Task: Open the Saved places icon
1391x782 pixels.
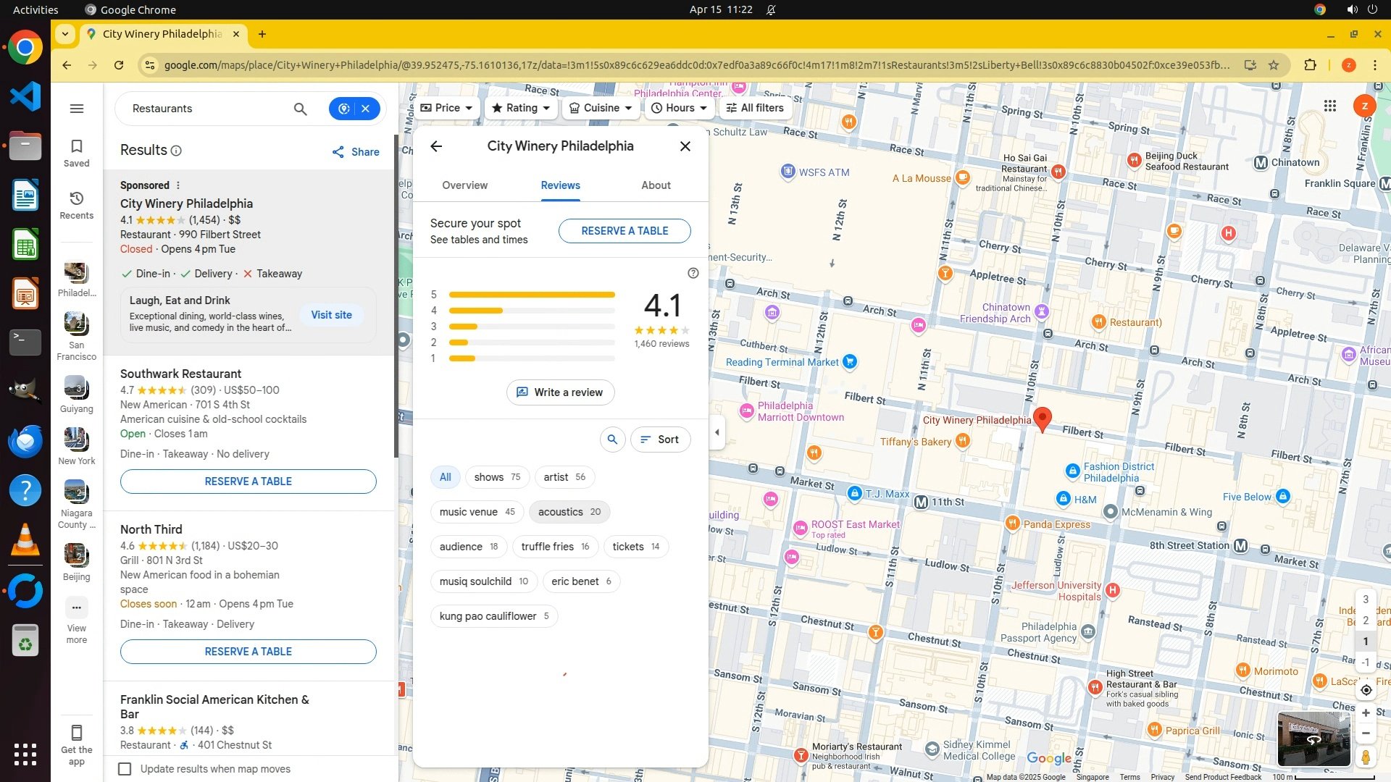Action: pos(76,153)
